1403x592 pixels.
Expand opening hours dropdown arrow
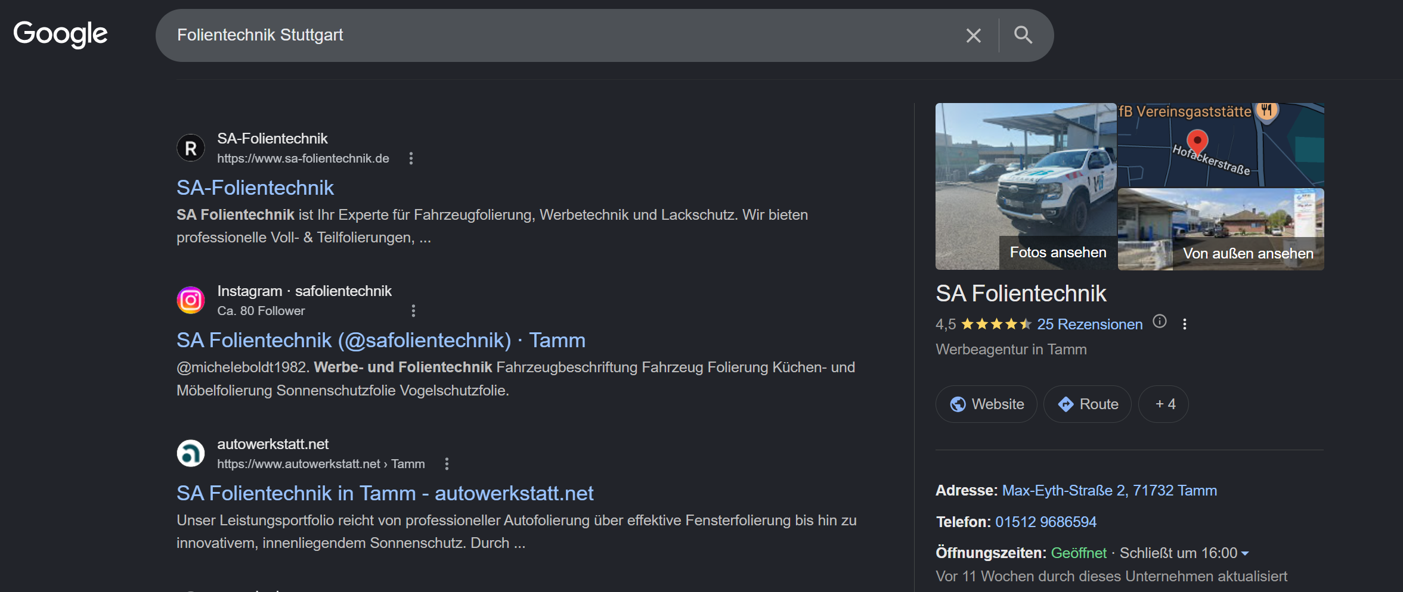tap(1245, 554)
